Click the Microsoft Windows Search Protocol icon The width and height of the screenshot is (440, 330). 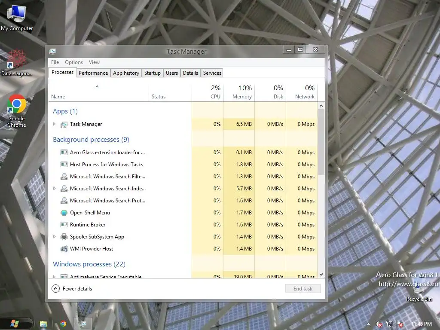point(64,201)
